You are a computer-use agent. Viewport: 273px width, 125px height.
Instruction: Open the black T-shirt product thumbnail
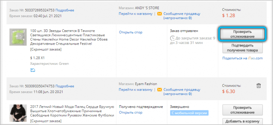(x=18, y=113)
